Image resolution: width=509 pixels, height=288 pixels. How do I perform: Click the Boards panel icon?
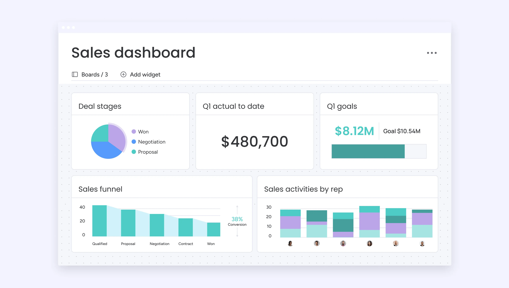pyautogui.click(x=75, y=74)
